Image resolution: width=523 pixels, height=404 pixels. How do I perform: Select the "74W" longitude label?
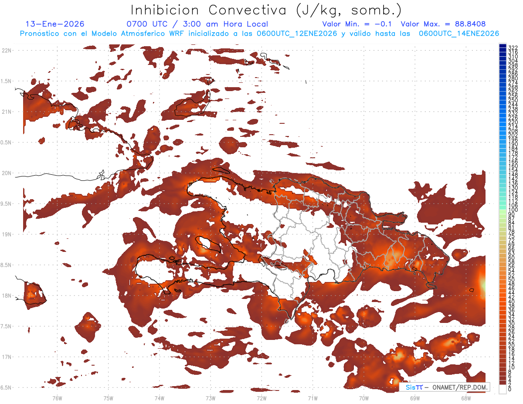point(159,398)
